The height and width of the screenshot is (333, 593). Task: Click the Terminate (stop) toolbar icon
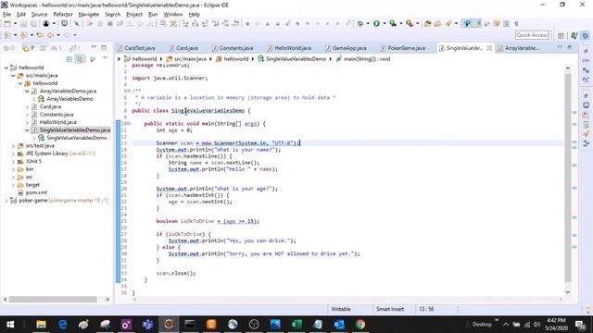110,23
